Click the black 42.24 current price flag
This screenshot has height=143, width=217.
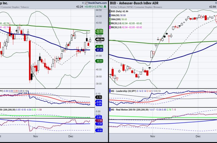pos(100,39)
